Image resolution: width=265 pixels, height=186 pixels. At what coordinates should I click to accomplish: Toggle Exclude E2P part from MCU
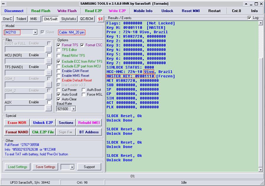coord(58,66)
